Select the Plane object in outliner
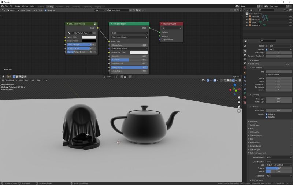Viewport: 293px width, 185px height. click(254, 22)
